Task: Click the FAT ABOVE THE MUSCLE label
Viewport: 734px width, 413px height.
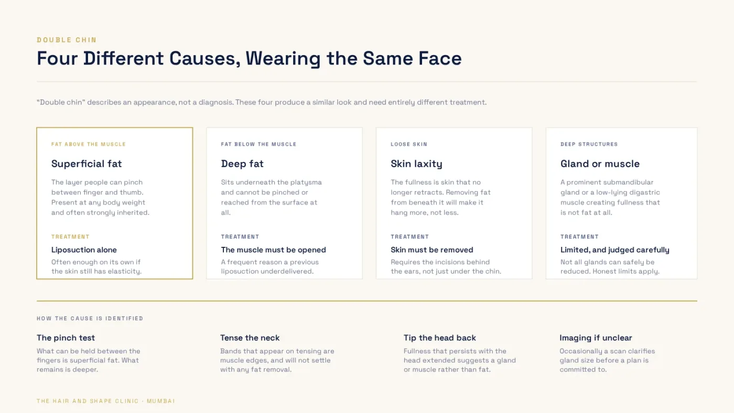Action: [x=89, y=144]
